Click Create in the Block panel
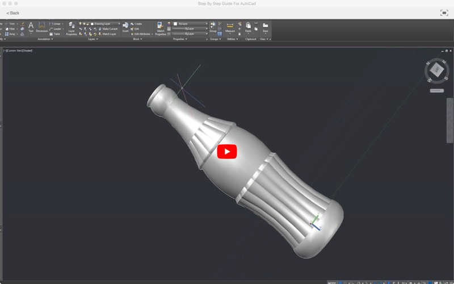The image size is (454, 284). (136, 24)
